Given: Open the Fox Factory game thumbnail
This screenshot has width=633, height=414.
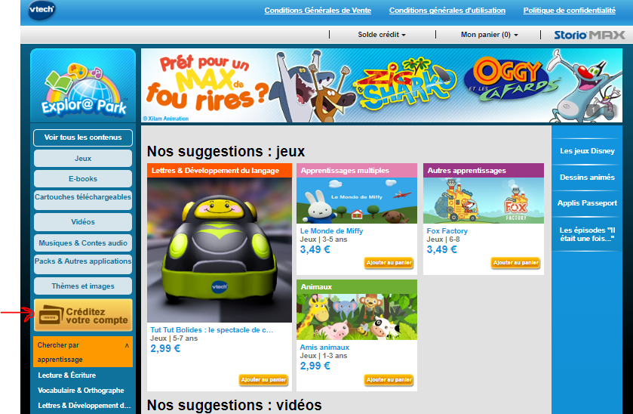Looking at the screenshot, I should click(483, 200).
